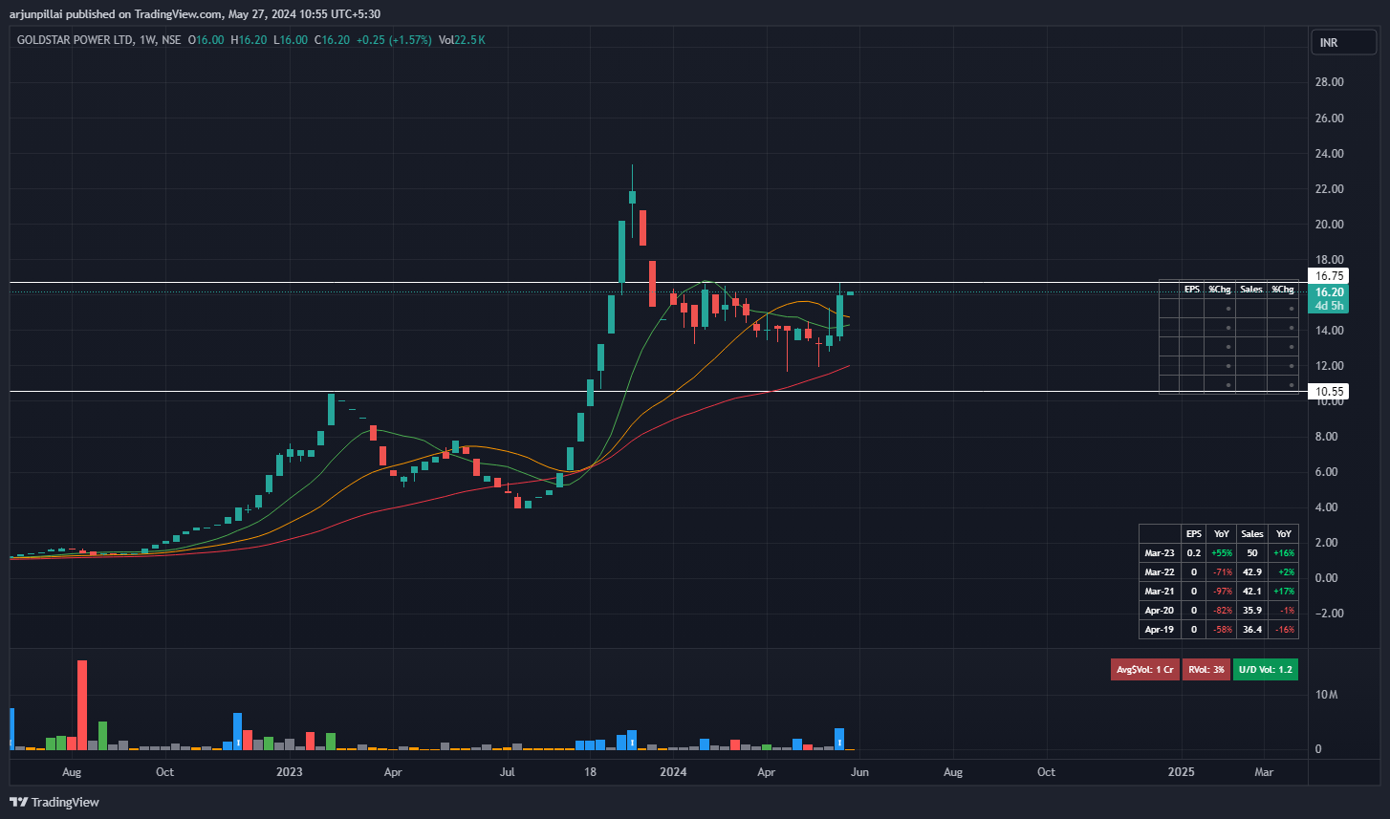Click the 2024 label on the time axis

click(x=674, y=771)
